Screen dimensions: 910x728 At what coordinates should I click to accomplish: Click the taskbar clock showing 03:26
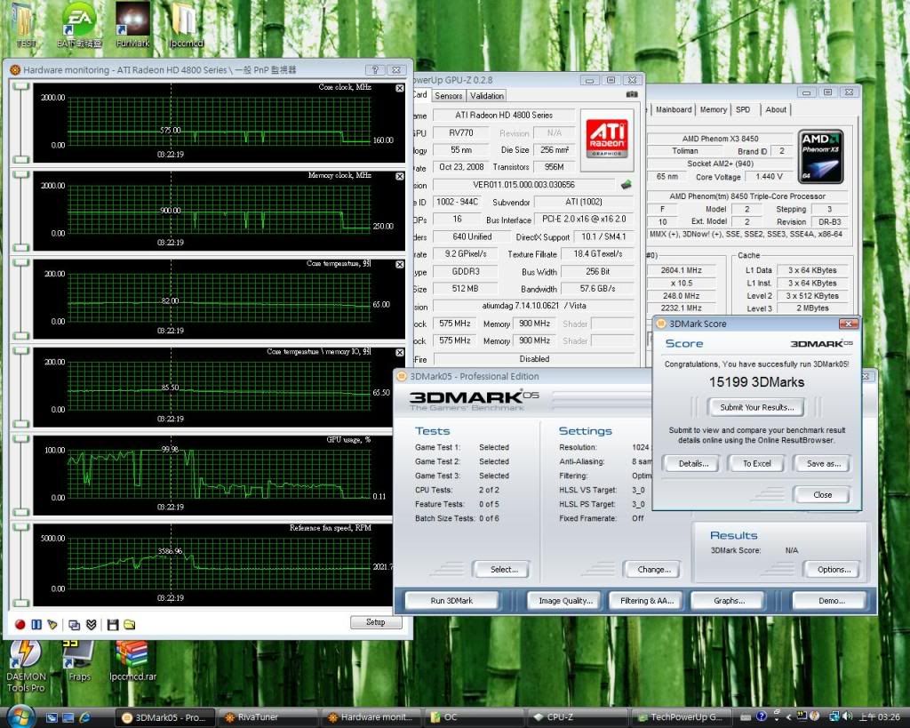[x=880, y=717]
